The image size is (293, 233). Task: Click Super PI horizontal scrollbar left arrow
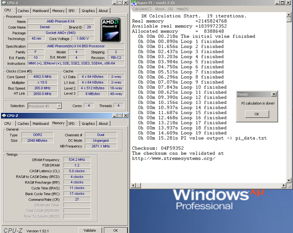133,186
